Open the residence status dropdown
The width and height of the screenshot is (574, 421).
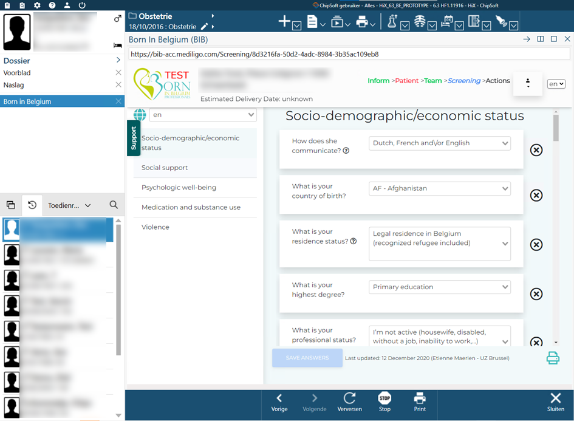tap(440, 244)
